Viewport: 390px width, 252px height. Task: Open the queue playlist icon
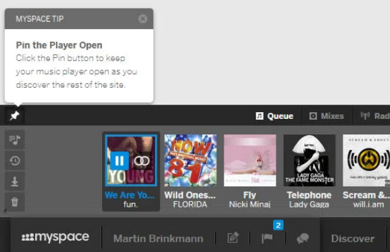coord(15,140)
